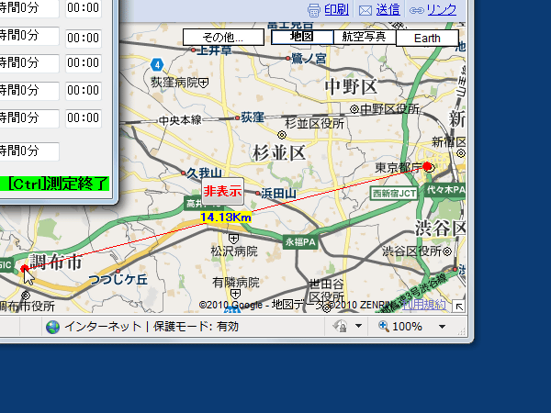Click the 代々木PA parking area sign
Viewport: 551px width, 413px height.
[444, 190]
